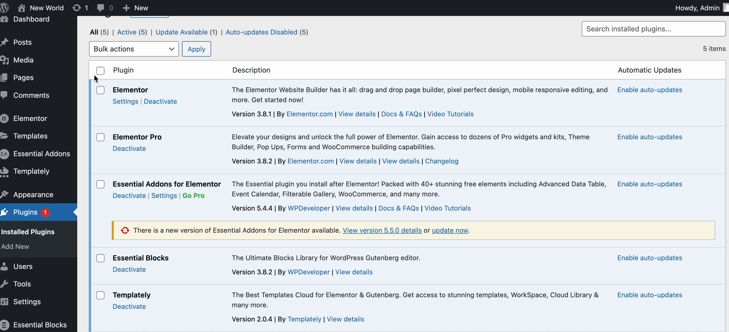Open WPDeveloper author link for Essential Blocks
This screenshot has height=332, width=729.
[308, 272]
